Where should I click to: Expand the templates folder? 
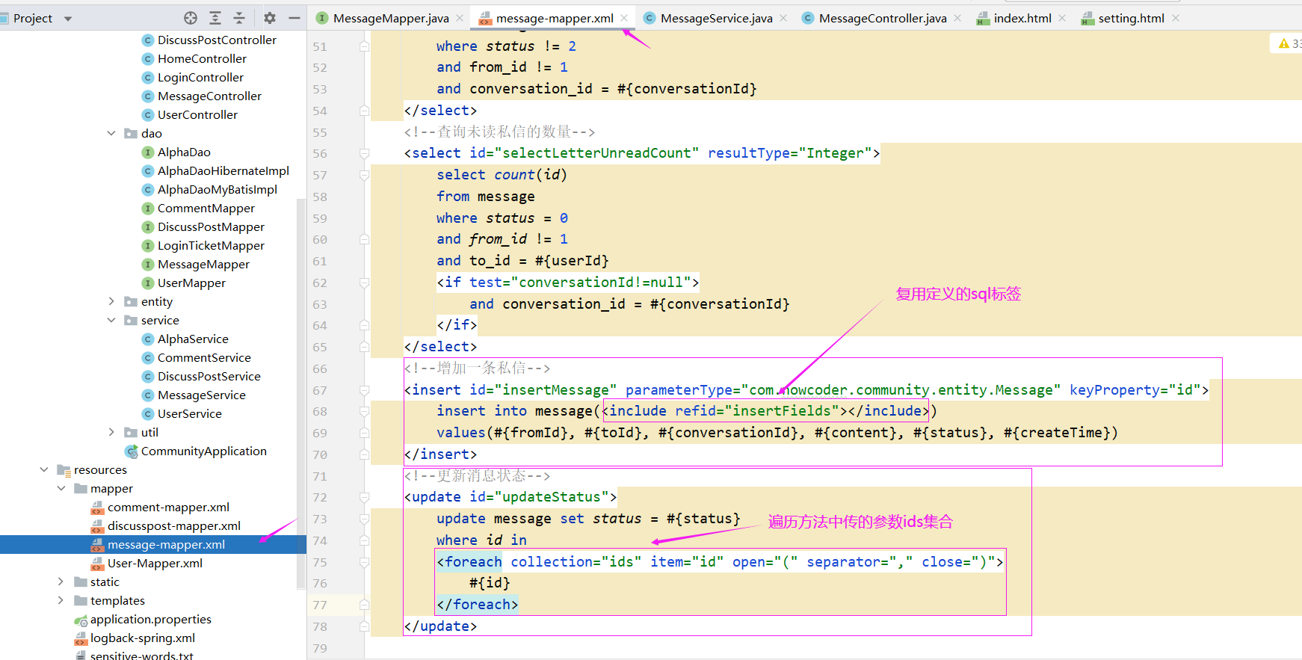tap(61, 600)
